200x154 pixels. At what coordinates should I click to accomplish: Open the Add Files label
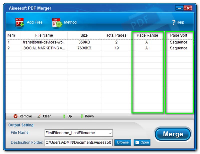coord(34,22)
